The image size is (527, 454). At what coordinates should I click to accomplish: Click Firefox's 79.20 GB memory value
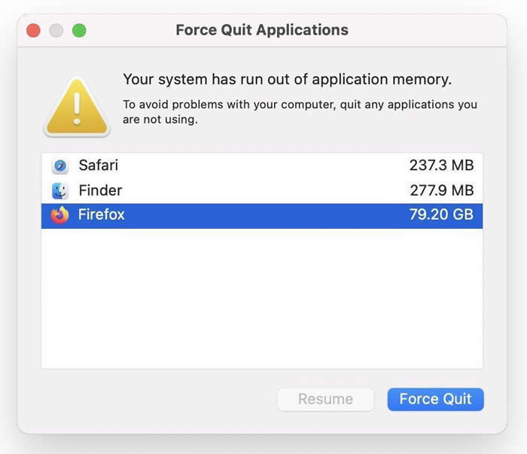(x=441, y=215)
